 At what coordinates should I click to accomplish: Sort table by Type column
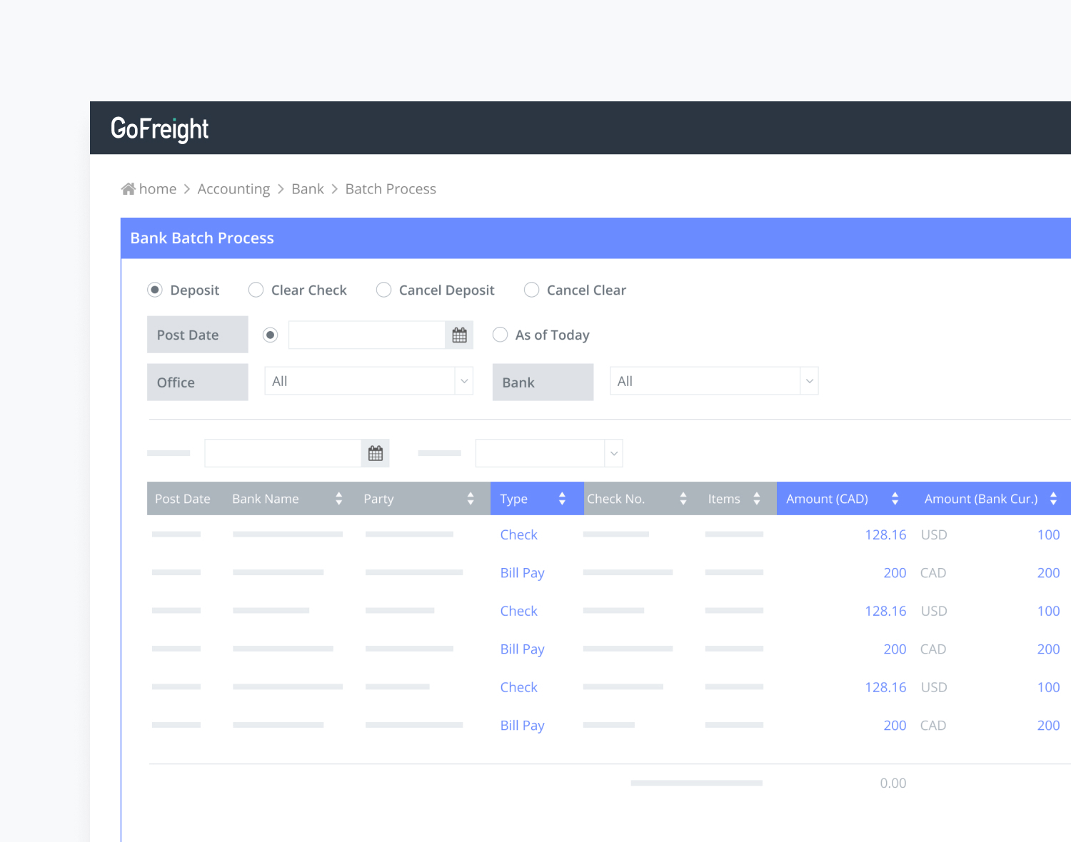pyautogui.click(x=562, y=499)
